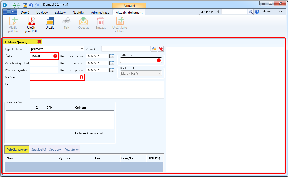This screenshot has width=288, height=177.
Task: Click the Variabilní symbol field
Action: pyautogui.click(x=44, y=63)
